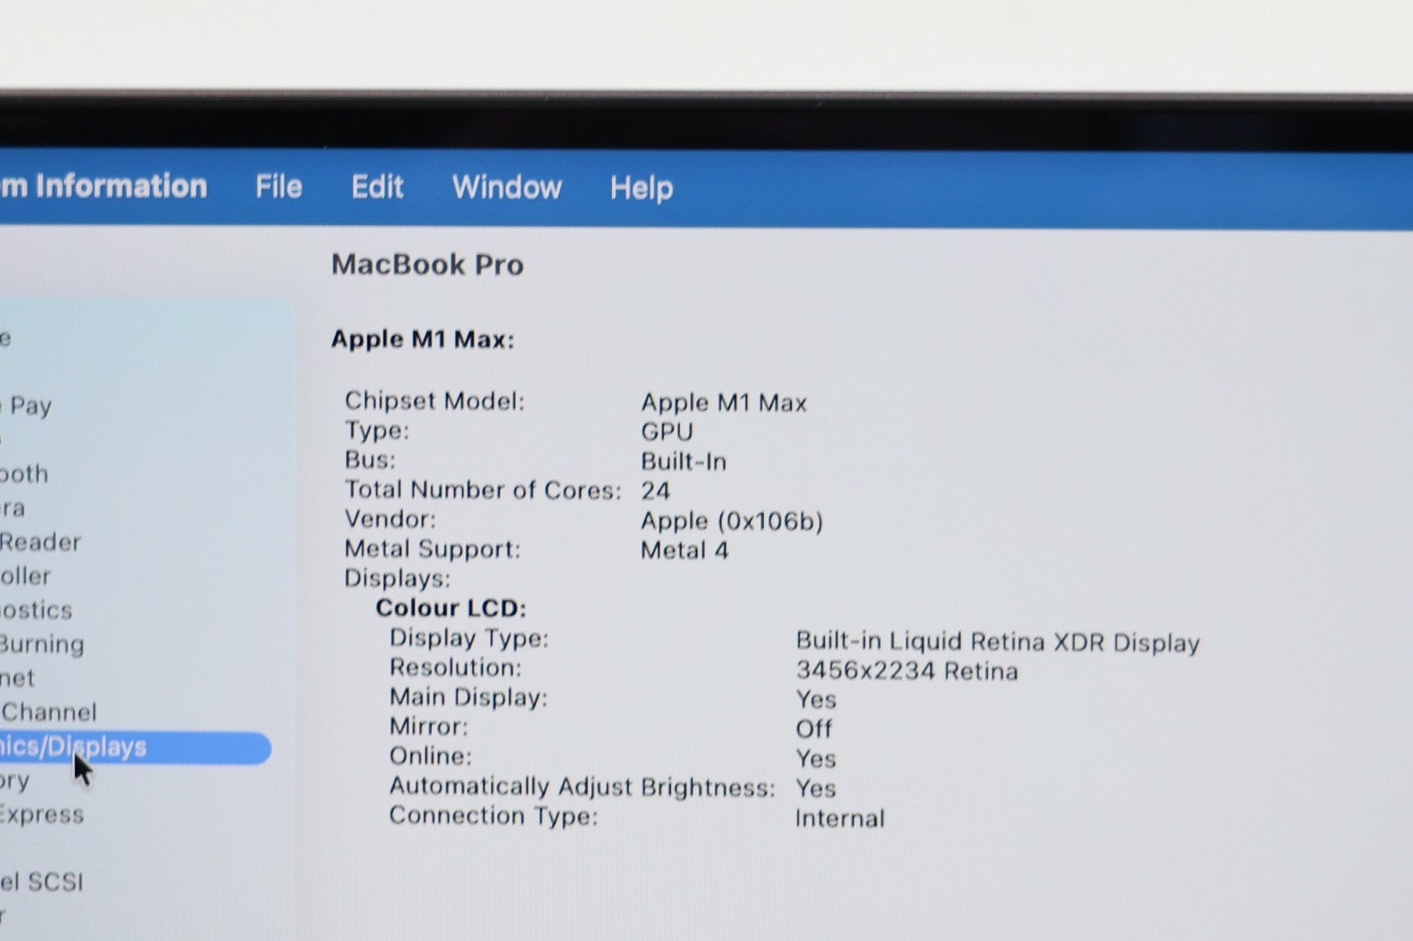Click the 3456x2234 Retina resolution value

[x=906, y=671]
